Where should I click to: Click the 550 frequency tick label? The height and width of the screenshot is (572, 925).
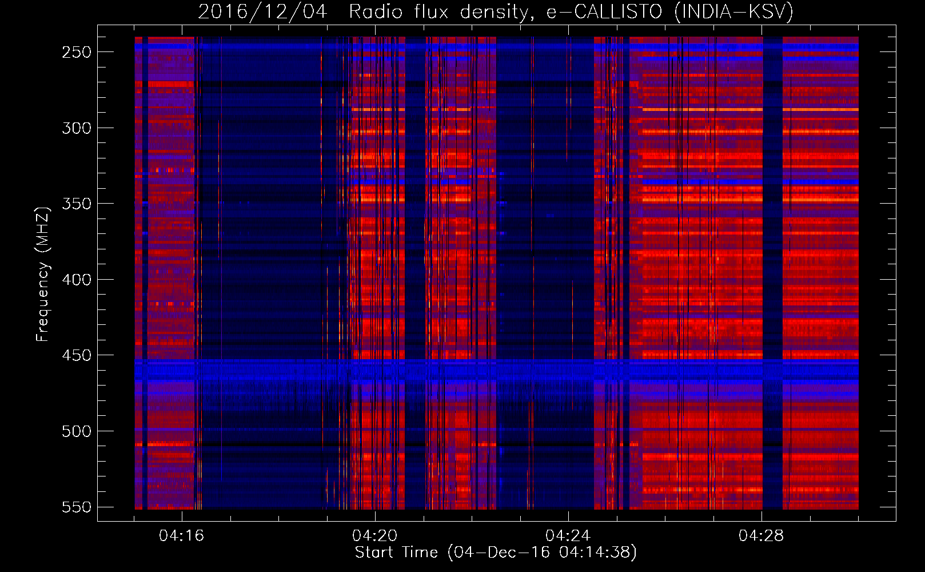[x=77, y=507]
